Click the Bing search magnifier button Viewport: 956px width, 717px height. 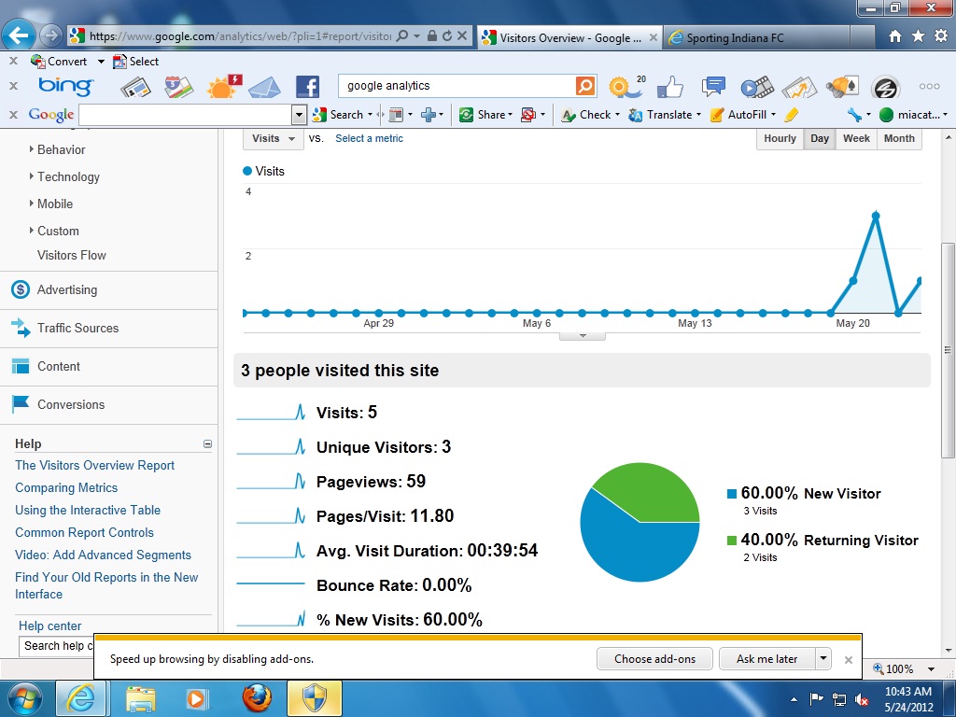point(585,86)
